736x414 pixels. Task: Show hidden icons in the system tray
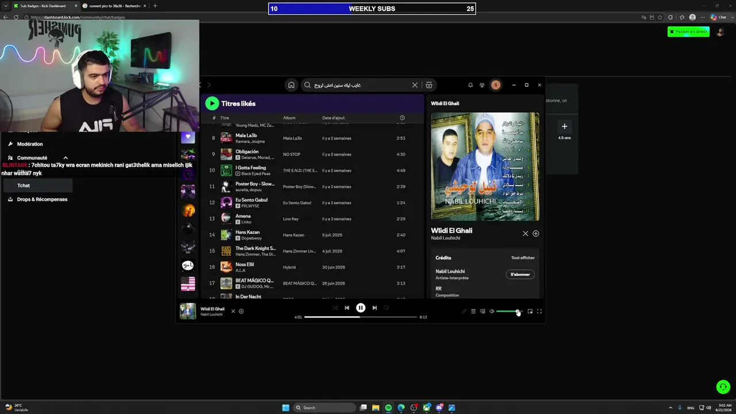(670, 408)
